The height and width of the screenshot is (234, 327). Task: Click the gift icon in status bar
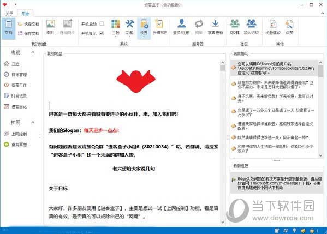312,231
